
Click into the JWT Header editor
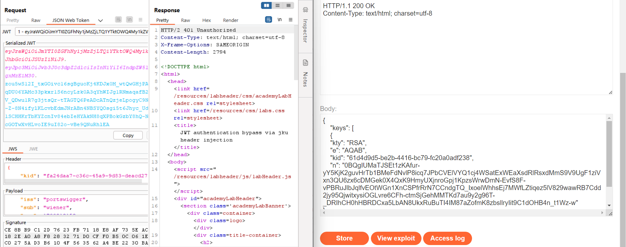point(76,172)
